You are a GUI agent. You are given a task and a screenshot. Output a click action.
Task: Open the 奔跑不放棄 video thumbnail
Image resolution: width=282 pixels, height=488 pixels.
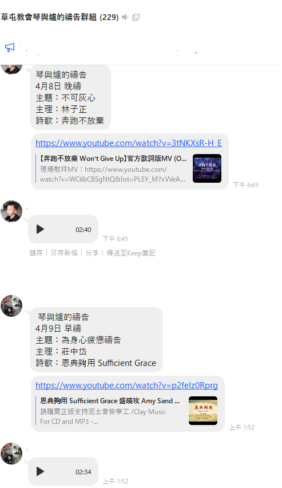[x=207, y=168]
